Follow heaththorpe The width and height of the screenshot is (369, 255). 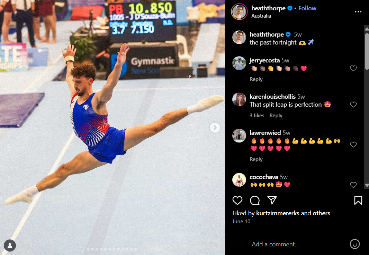(x=307, y=8)
